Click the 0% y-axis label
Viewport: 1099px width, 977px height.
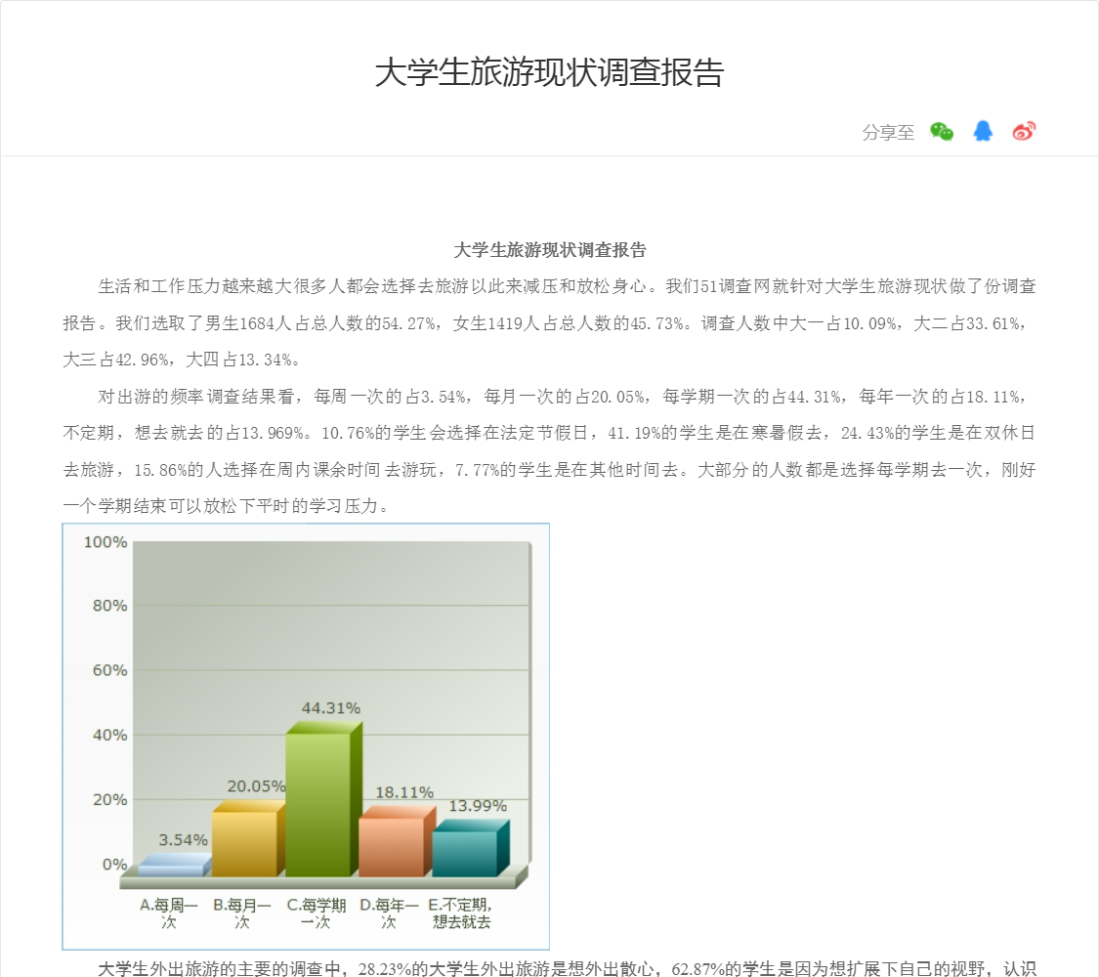[x=115, y=865]
